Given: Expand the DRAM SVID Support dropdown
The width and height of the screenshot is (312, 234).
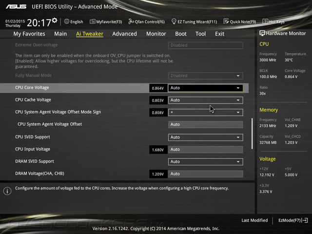Looking at the screenshot, I should coord(206,162).
